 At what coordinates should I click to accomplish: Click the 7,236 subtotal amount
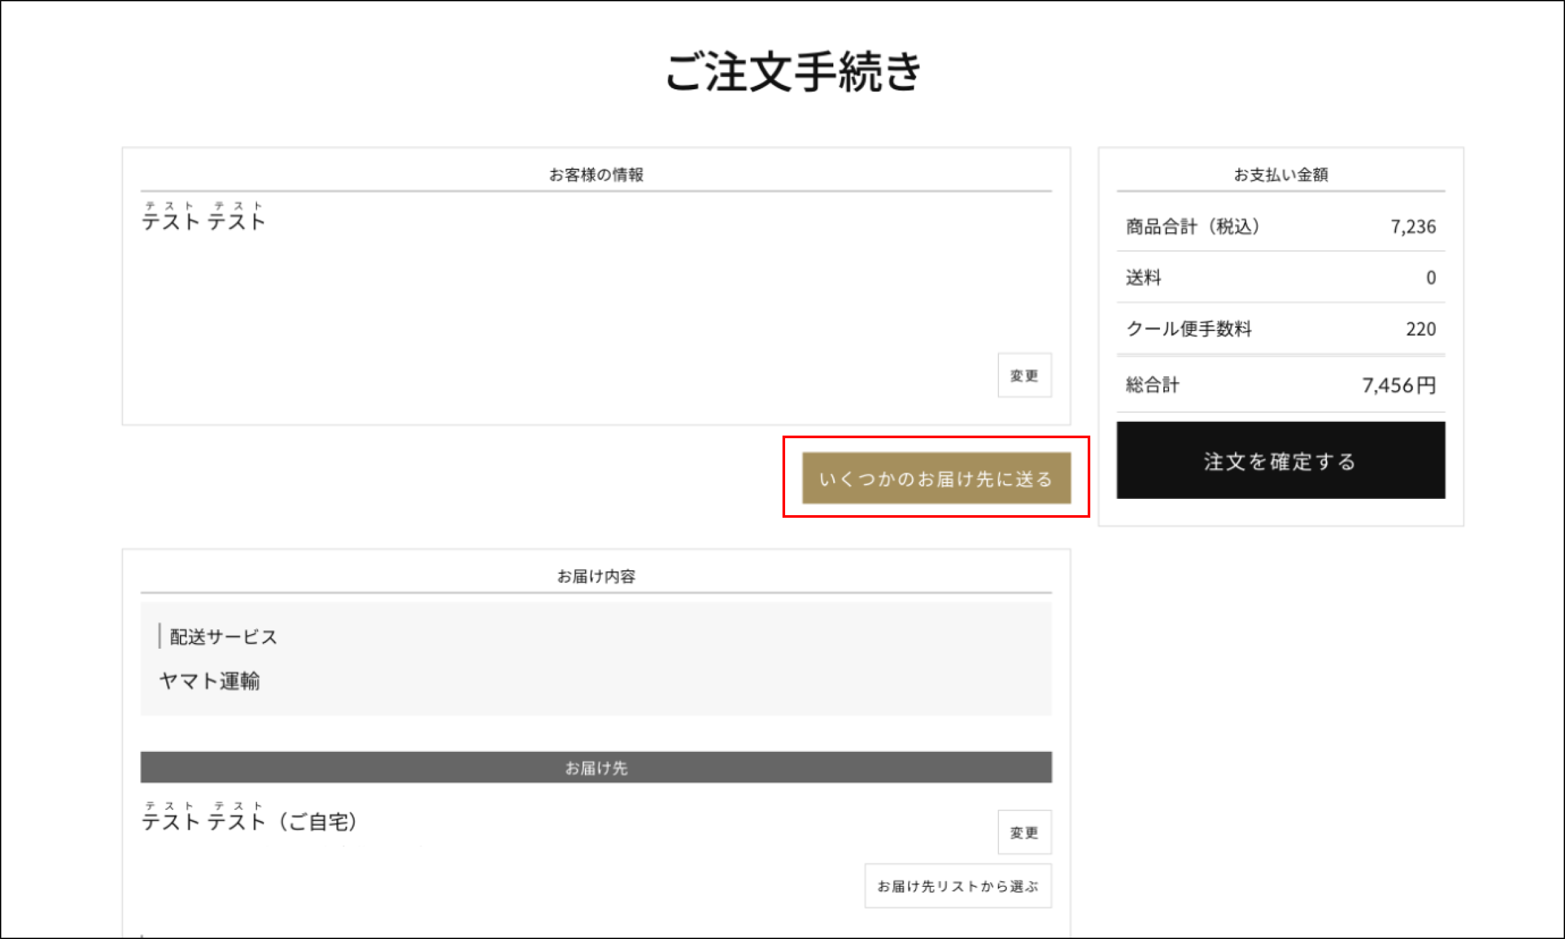1412,227
